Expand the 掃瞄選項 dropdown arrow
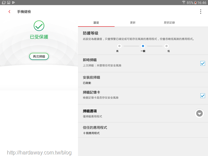208x156 pixels. (199, 113)
